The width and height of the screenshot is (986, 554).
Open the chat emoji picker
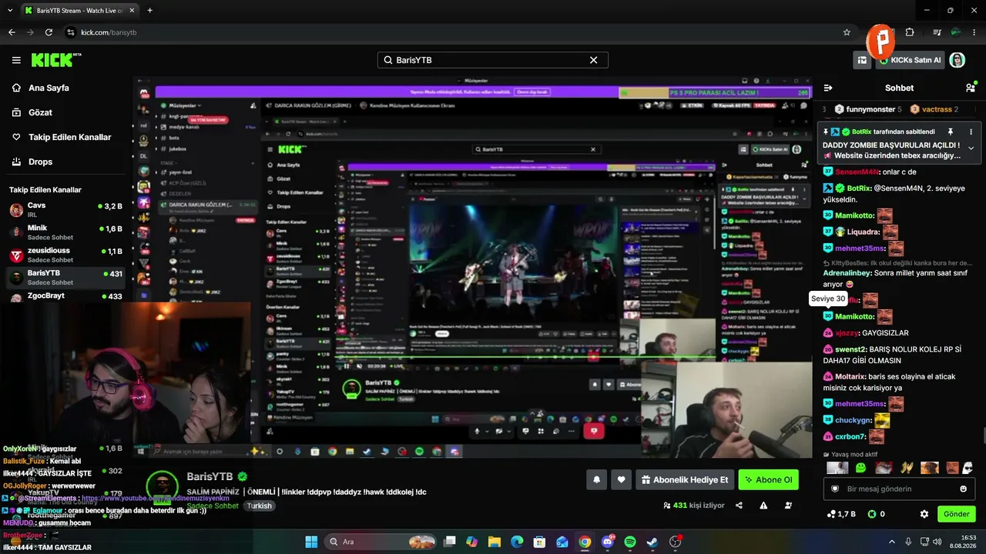963,489
